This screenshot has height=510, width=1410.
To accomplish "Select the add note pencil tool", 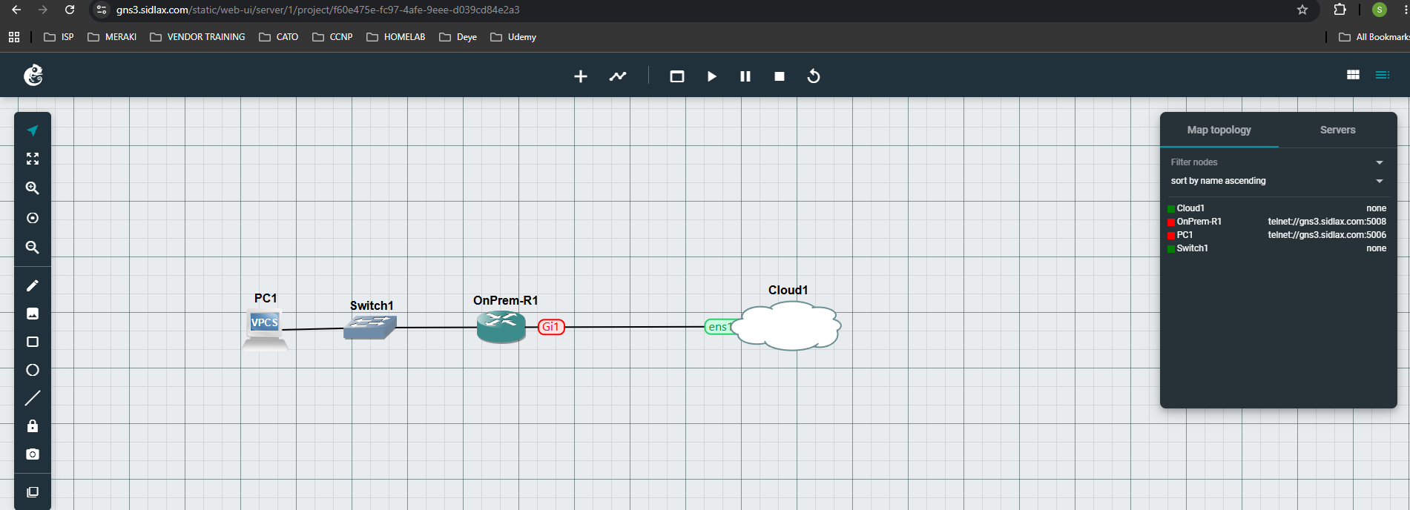I will [x=33, y=285].
